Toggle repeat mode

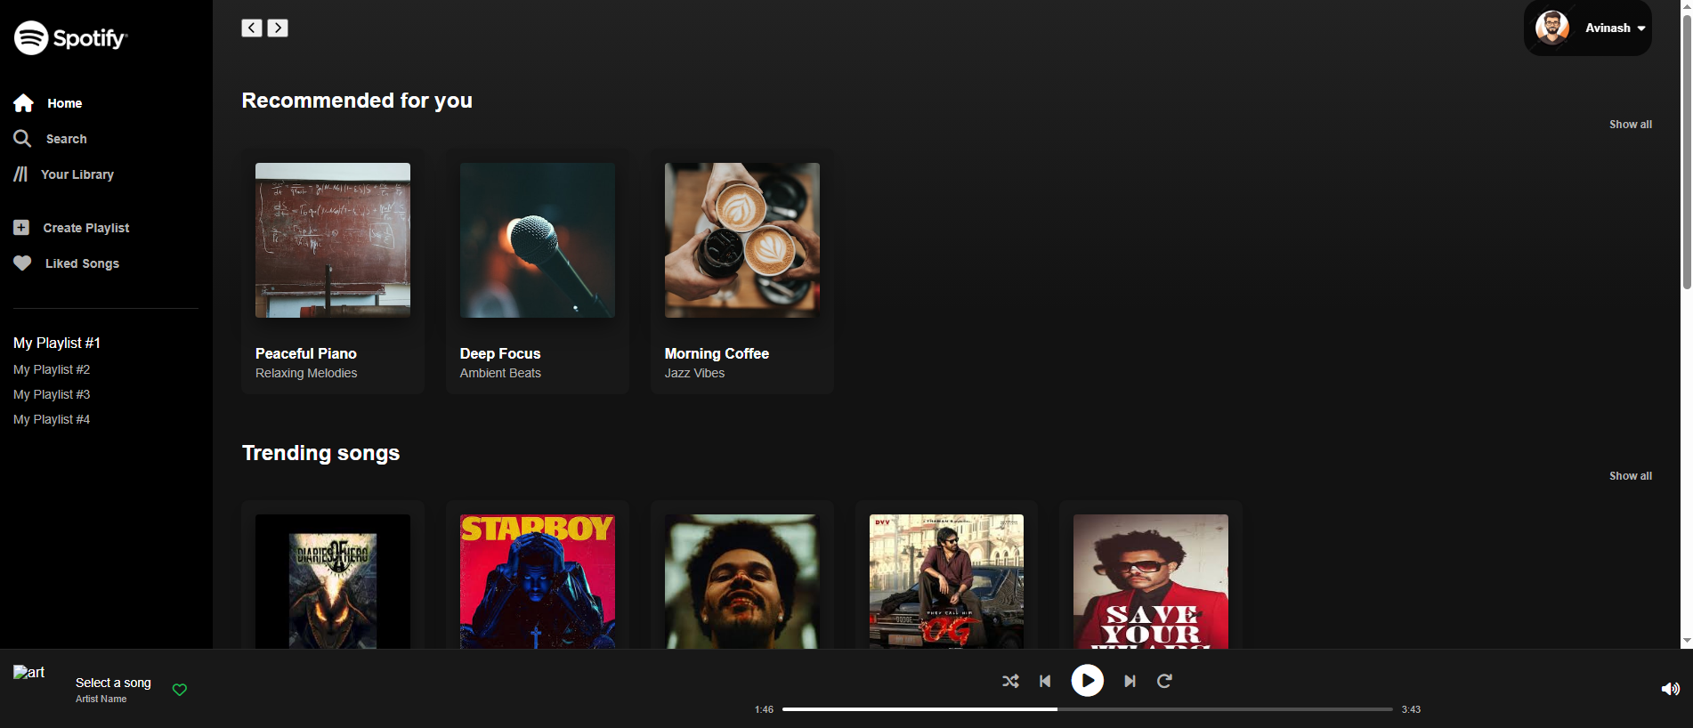1164,681
